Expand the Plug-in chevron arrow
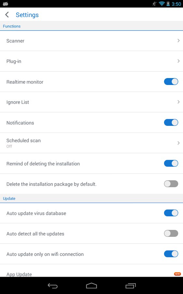183x294 pixels. [x=178, y=61]
